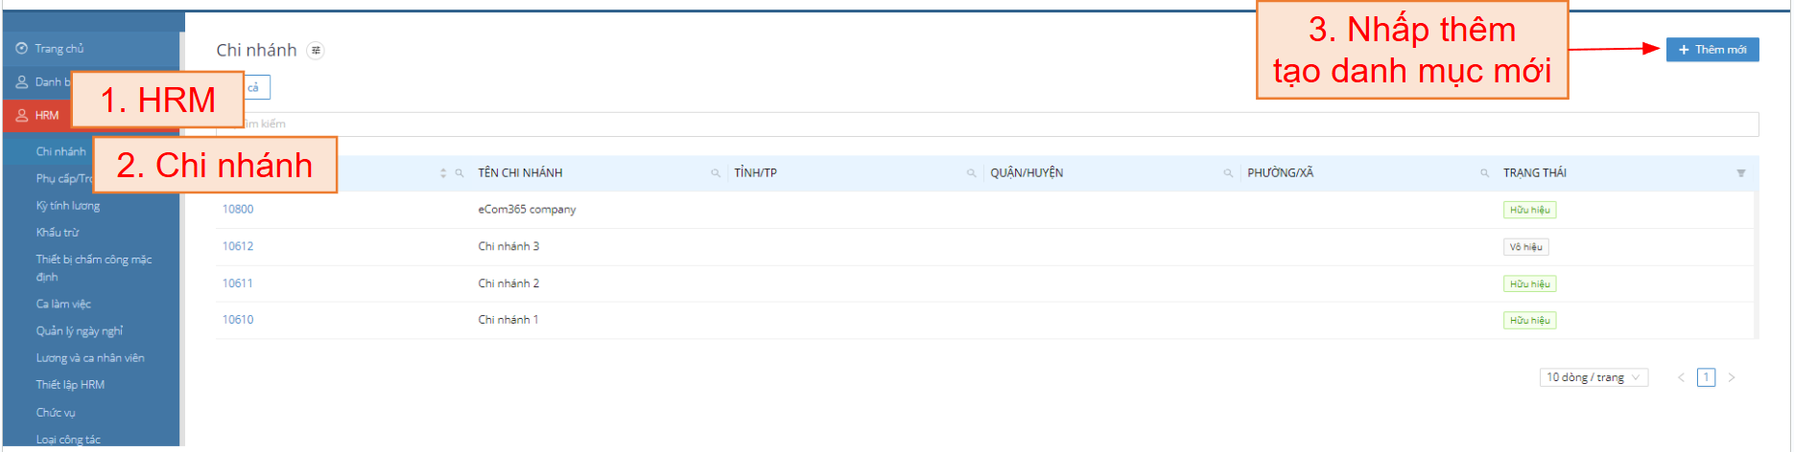Click search icon in TỈNH/TP column

[x=971, y=173]
